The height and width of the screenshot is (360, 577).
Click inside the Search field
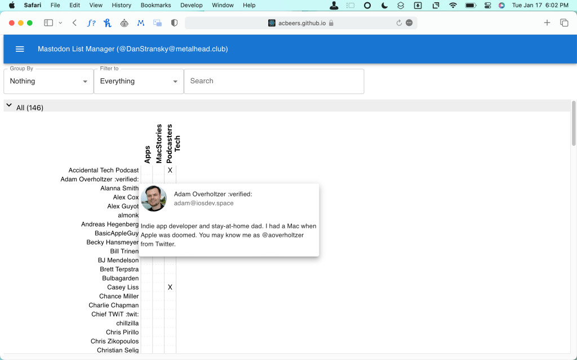click(x=274, y=81)
